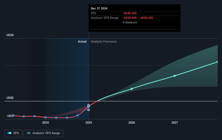Viewport: 222px width, 140px height.
Task: Click the 'Analysts Forecasts' section label
Action: click(104, 41)
